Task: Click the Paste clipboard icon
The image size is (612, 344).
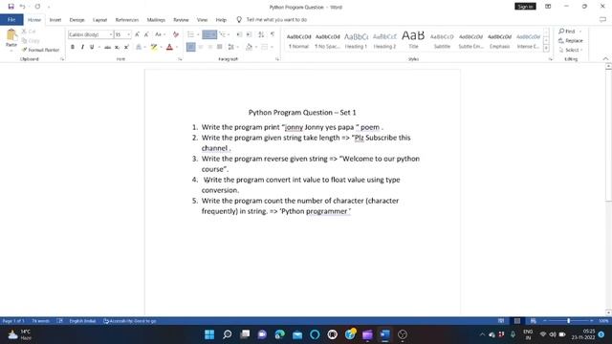Action: (11, 35)
